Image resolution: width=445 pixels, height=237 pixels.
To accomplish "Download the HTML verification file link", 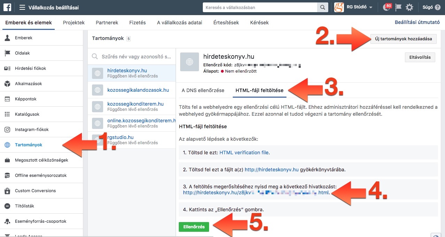I will coord(245,153).
